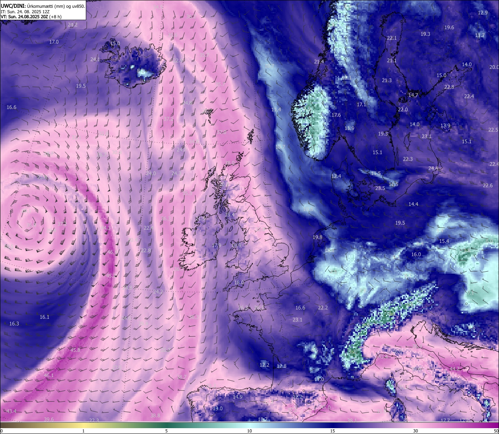Click the '17.0' value label
Viewport: 499px width, 434px height.
point(54,42)
